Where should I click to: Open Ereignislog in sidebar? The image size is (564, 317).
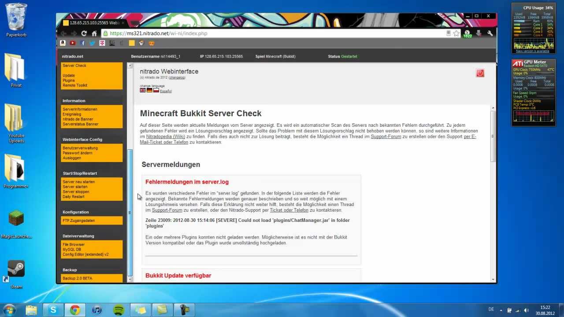point(72,114)
